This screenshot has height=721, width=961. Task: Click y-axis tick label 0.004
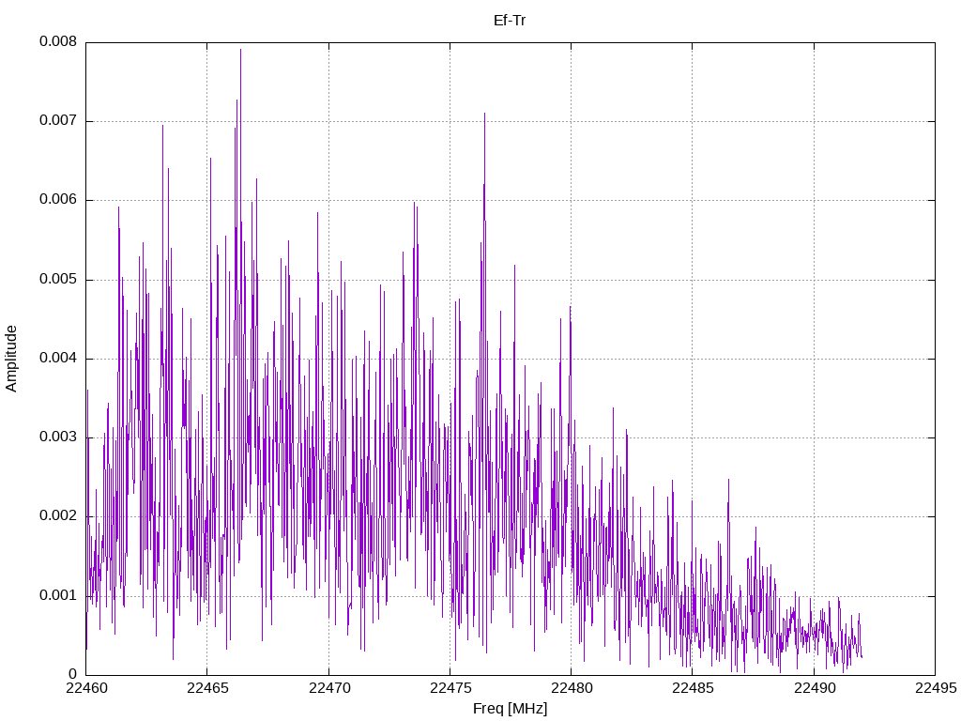[58, 358]
